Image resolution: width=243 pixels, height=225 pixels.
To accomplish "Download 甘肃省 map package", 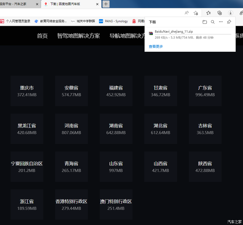I will pyautogui.click(x=161, y=91).
